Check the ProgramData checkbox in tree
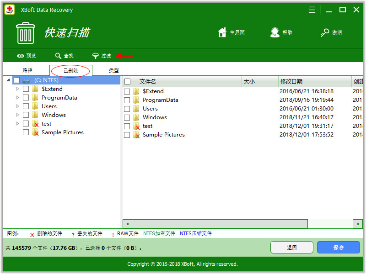 [x=26, y=97]
